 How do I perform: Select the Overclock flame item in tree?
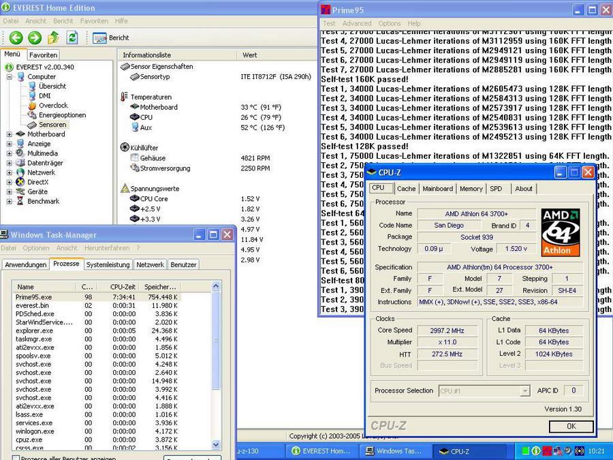pyautogui.click(x=52, y=106)
